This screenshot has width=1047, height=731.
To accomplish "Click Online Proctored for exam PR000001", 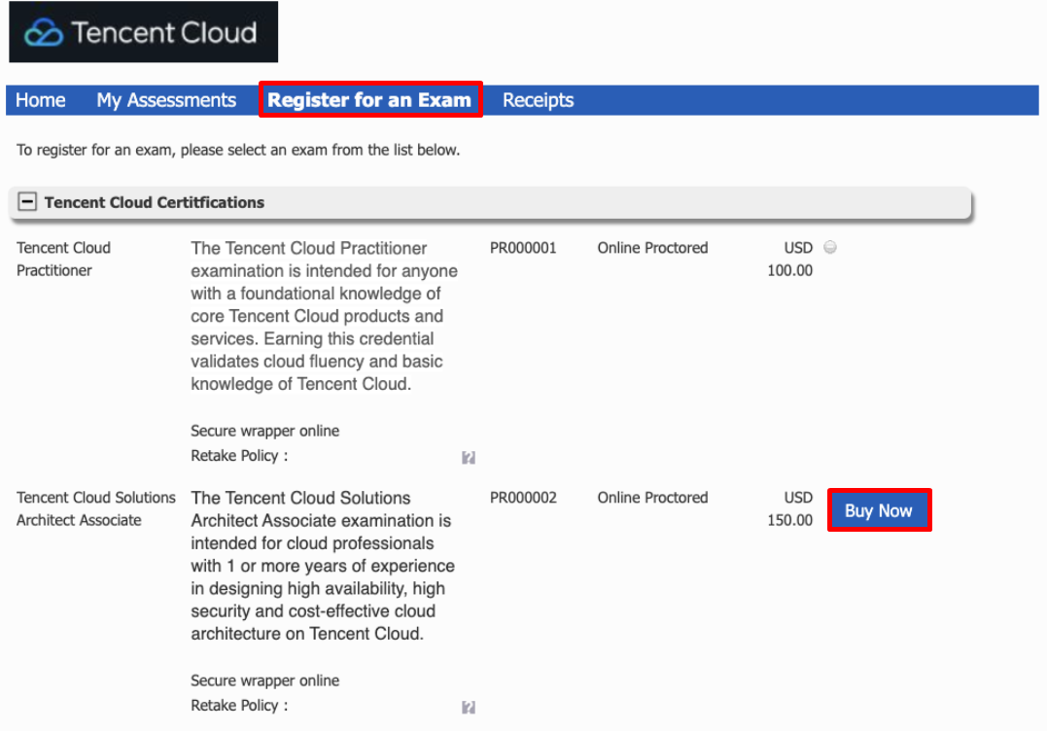I will pos(652,248).
